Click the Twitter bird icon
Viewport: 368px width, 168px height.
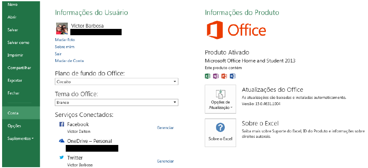(62, 158)
